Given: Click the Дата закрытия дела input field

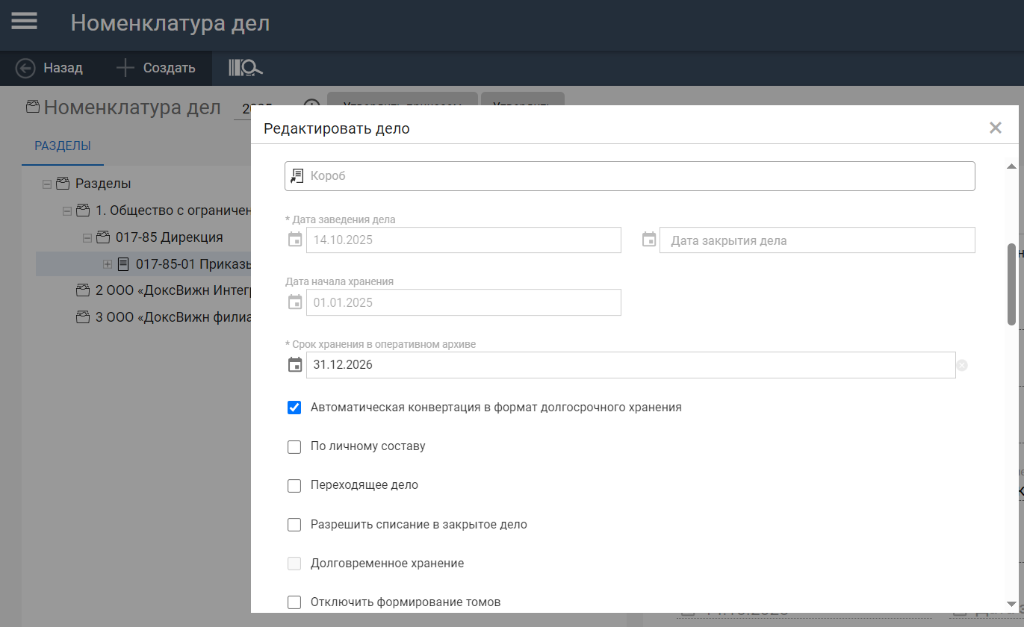Looking at the screenshot, I should click(x=816, y=240).
